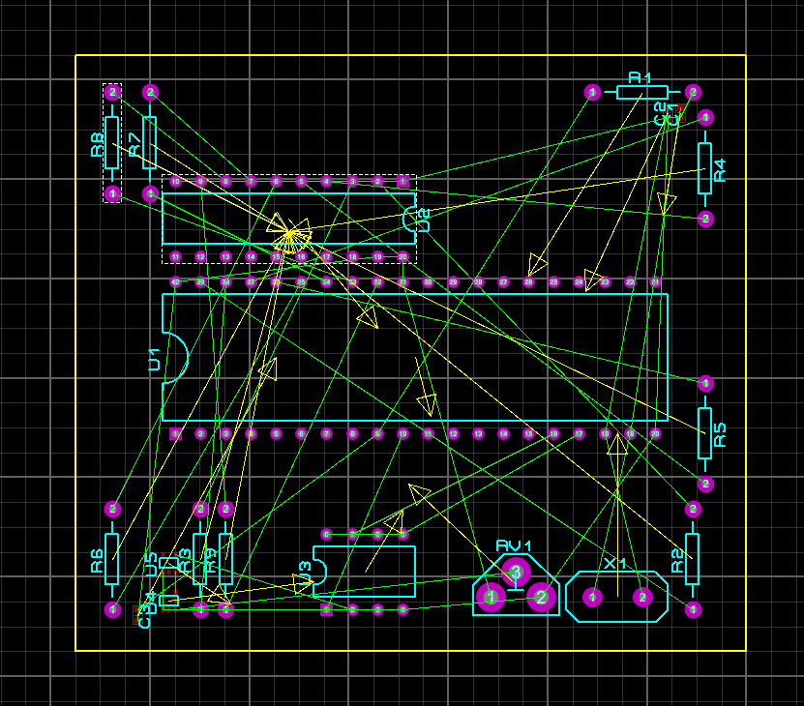Image resolution: width=804 pixels, height=706 pixels.
Task: Select pad 2 of potentiometer RV1
Action: click(542, 597)
